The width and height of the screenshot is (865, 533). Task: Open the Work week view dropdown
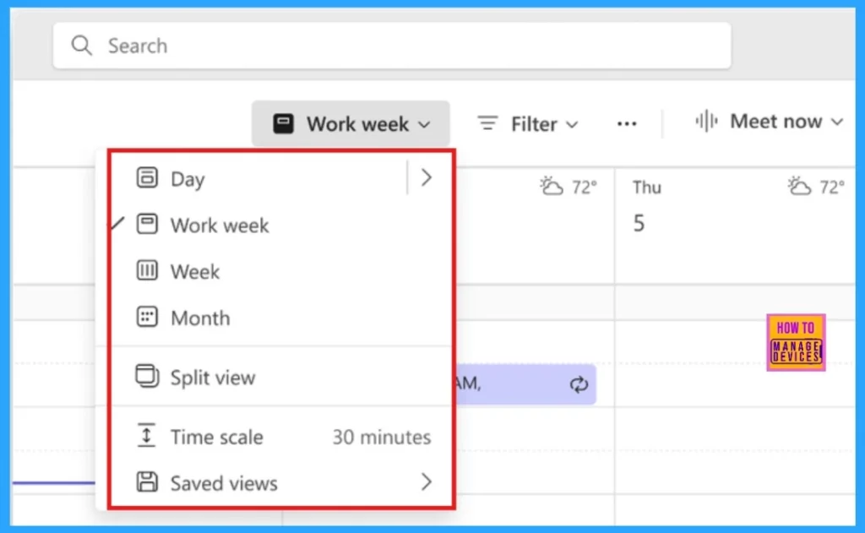pos(351,123)
